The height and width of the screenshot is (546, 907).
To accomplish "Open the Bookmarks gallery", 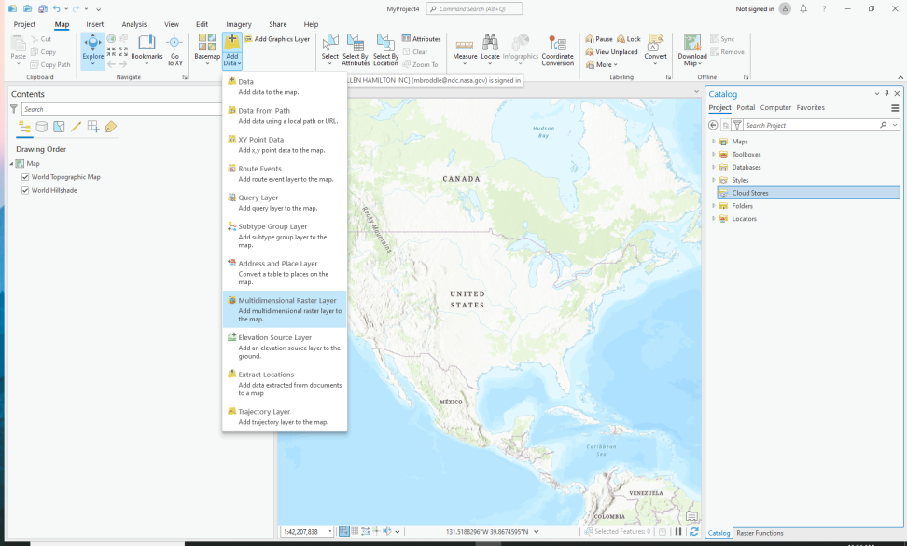I will 147,49.
